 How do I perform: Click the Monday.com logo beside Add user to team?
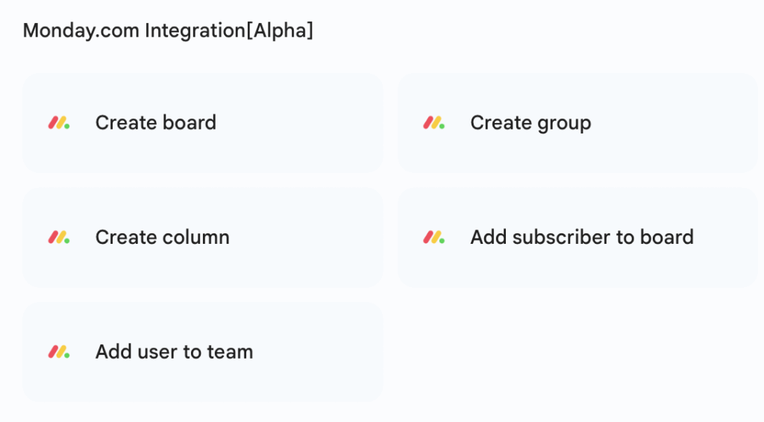click(59, 352)
